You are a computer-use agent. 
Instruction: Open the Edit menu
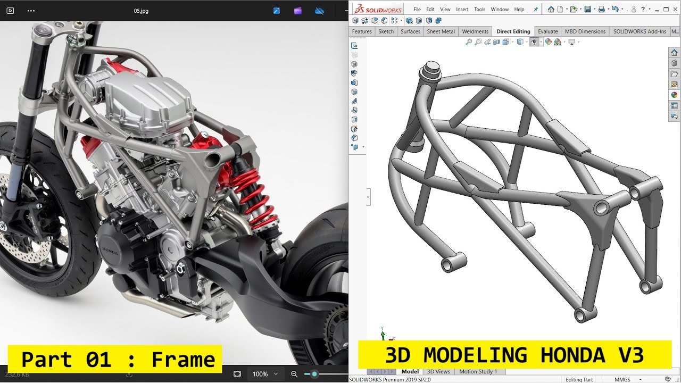430,9
